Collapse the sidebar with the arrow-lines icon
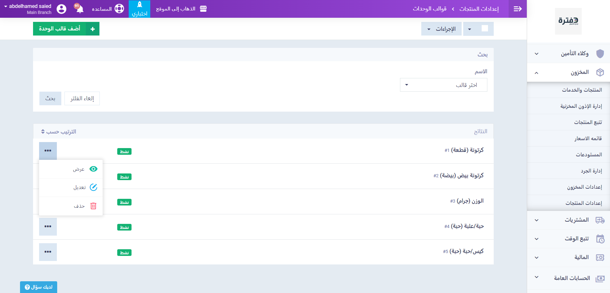This screenshot has width=610, height=293. (x=518, y=9)
